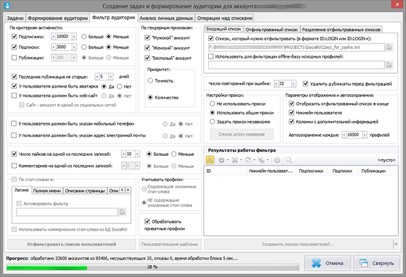The image size is (406, 277).
Task: Open Разделение отфильтрованных списков tab
Action: click(341, 30)
